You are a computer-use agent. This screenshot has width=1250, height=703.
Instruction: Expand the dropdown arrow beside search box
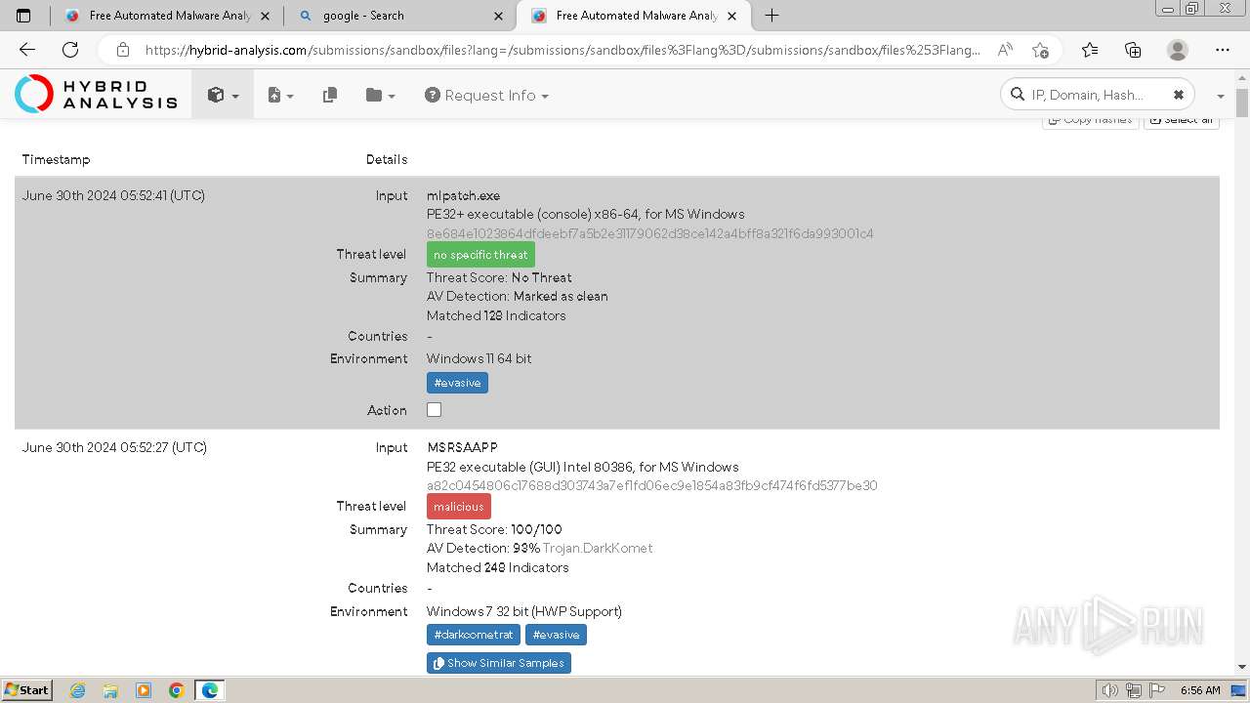point(1220,96)
